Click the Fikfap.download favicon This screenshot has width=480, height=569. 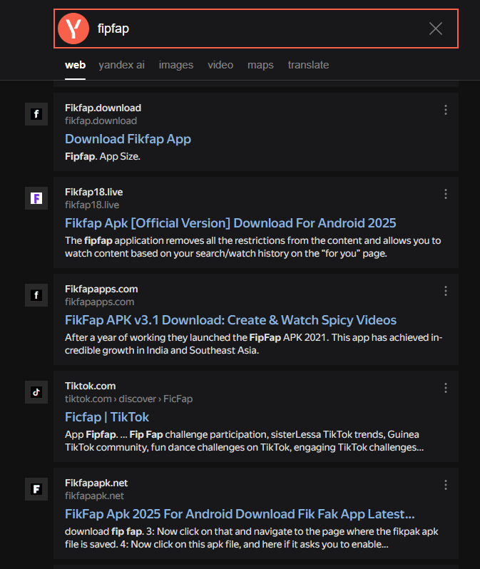(36, 114)
